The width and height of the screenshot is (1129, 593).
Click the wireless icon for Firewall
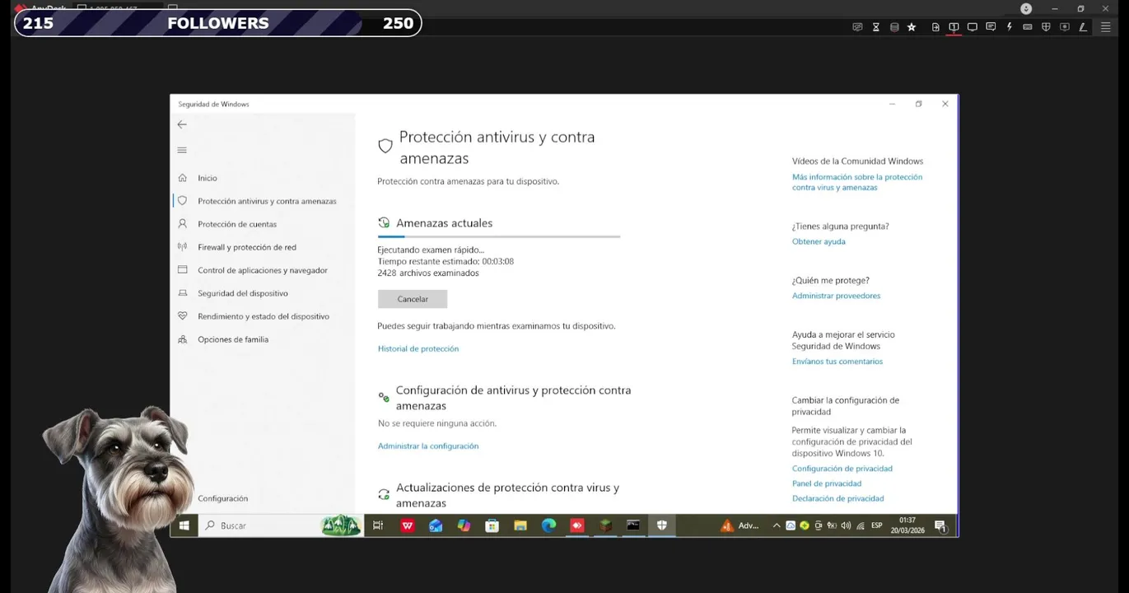pyautogui.click(x=182, y=247)
